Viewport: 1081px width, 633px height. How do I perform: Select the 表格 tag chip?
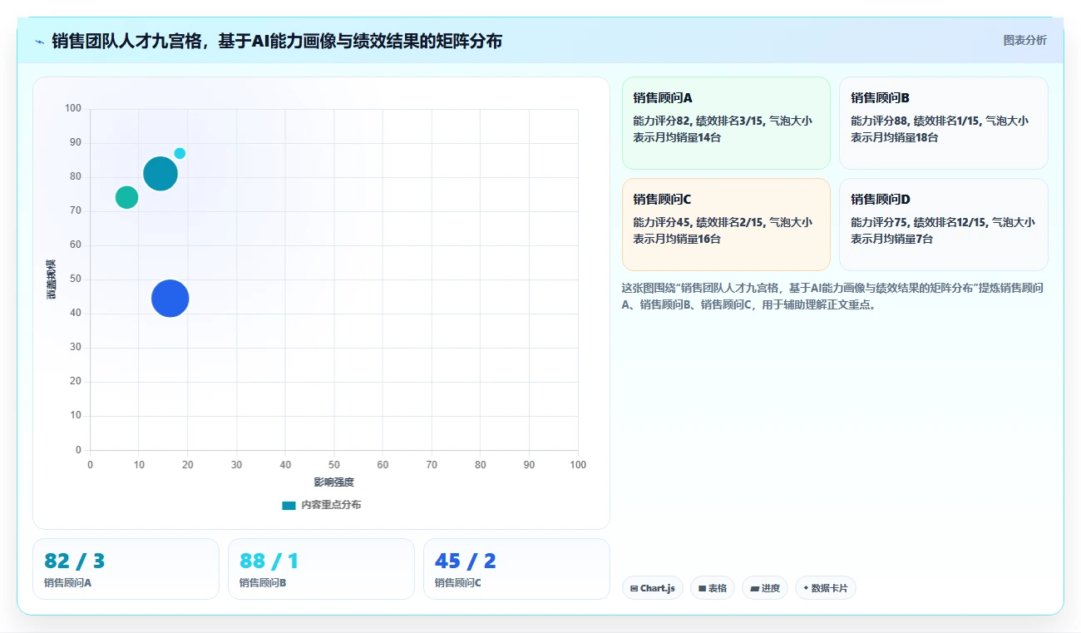pyautogui.click(x=713, y=588)
